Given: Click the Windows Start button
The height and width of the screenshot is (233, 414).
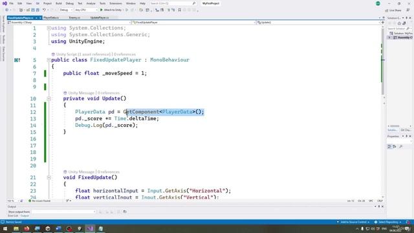Looking at the screenshot, I should pos(5,228).
